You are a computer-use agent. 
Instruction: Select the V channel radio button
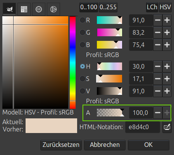click(83, 91)
